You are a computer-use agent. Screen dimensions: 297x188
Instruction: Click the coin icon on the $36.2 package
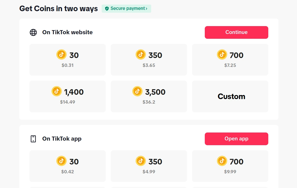(137, 91)
